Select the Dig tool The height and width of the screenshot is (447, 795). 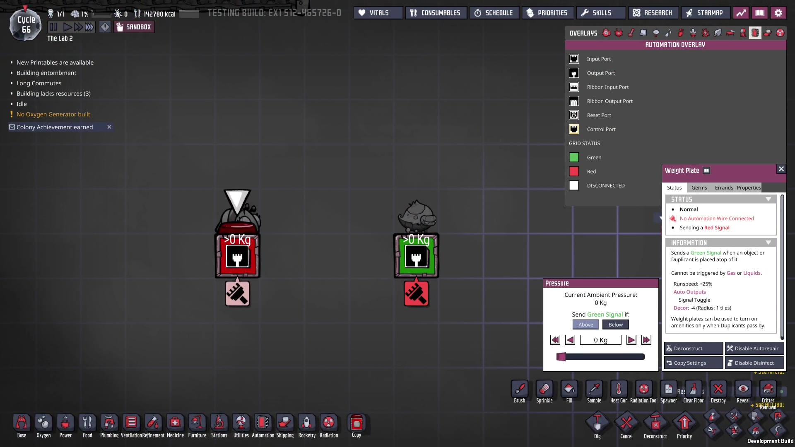pos(597,423)
